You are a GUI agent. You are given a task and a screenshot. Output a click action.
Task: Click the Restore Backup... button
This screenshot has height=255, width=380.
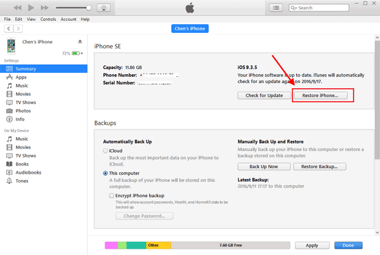tap(319, 166)
